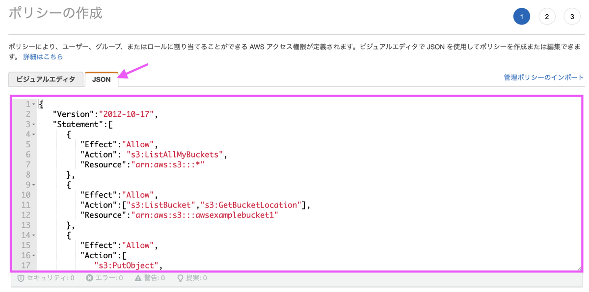Click the エラー: 0 status text
The image size is (589, 292).
tap(108, 278)
